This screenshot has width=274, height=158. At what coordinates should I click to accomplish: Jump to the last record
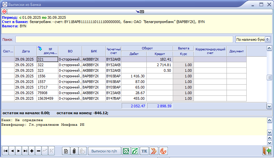click(x=25, y=151)
